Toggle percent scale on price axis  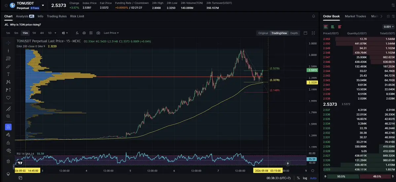pyautogui.click(x=298, y=178)
